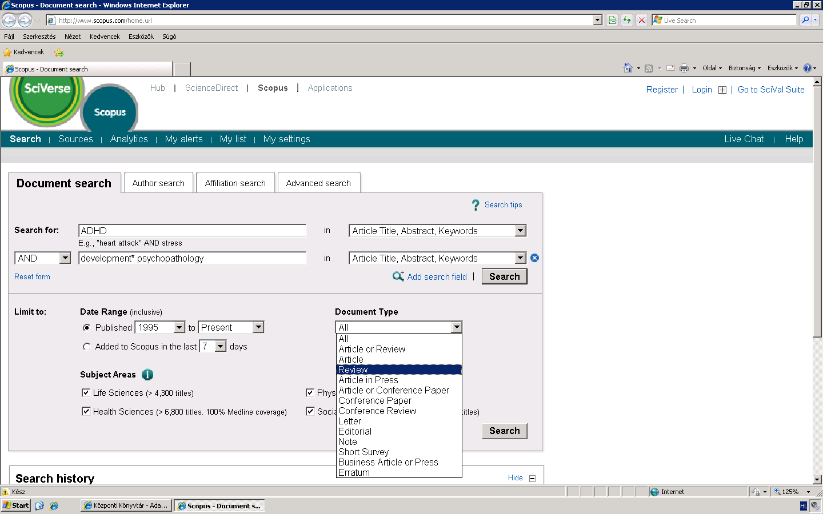
Task: Select Added to Scopus in the last radio
Action: point(86,347)
